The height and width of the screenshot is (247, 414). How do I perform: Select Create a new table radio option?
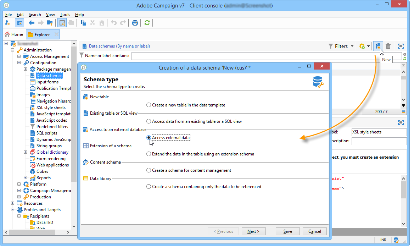coord(149,105)
